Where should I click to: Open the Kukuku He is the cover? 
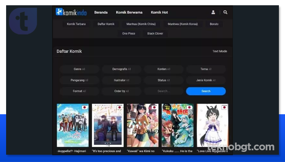click(x=178, y=125)
